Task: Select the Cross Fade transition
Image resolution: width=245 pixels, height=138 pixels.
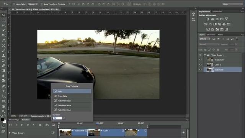Action: click(x=72, y=96)
